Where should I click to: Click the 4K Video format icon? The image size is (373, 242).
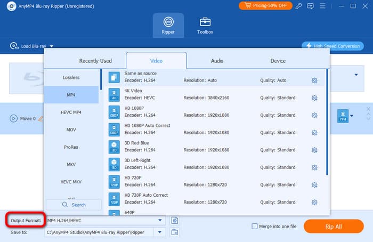[114, 95]
